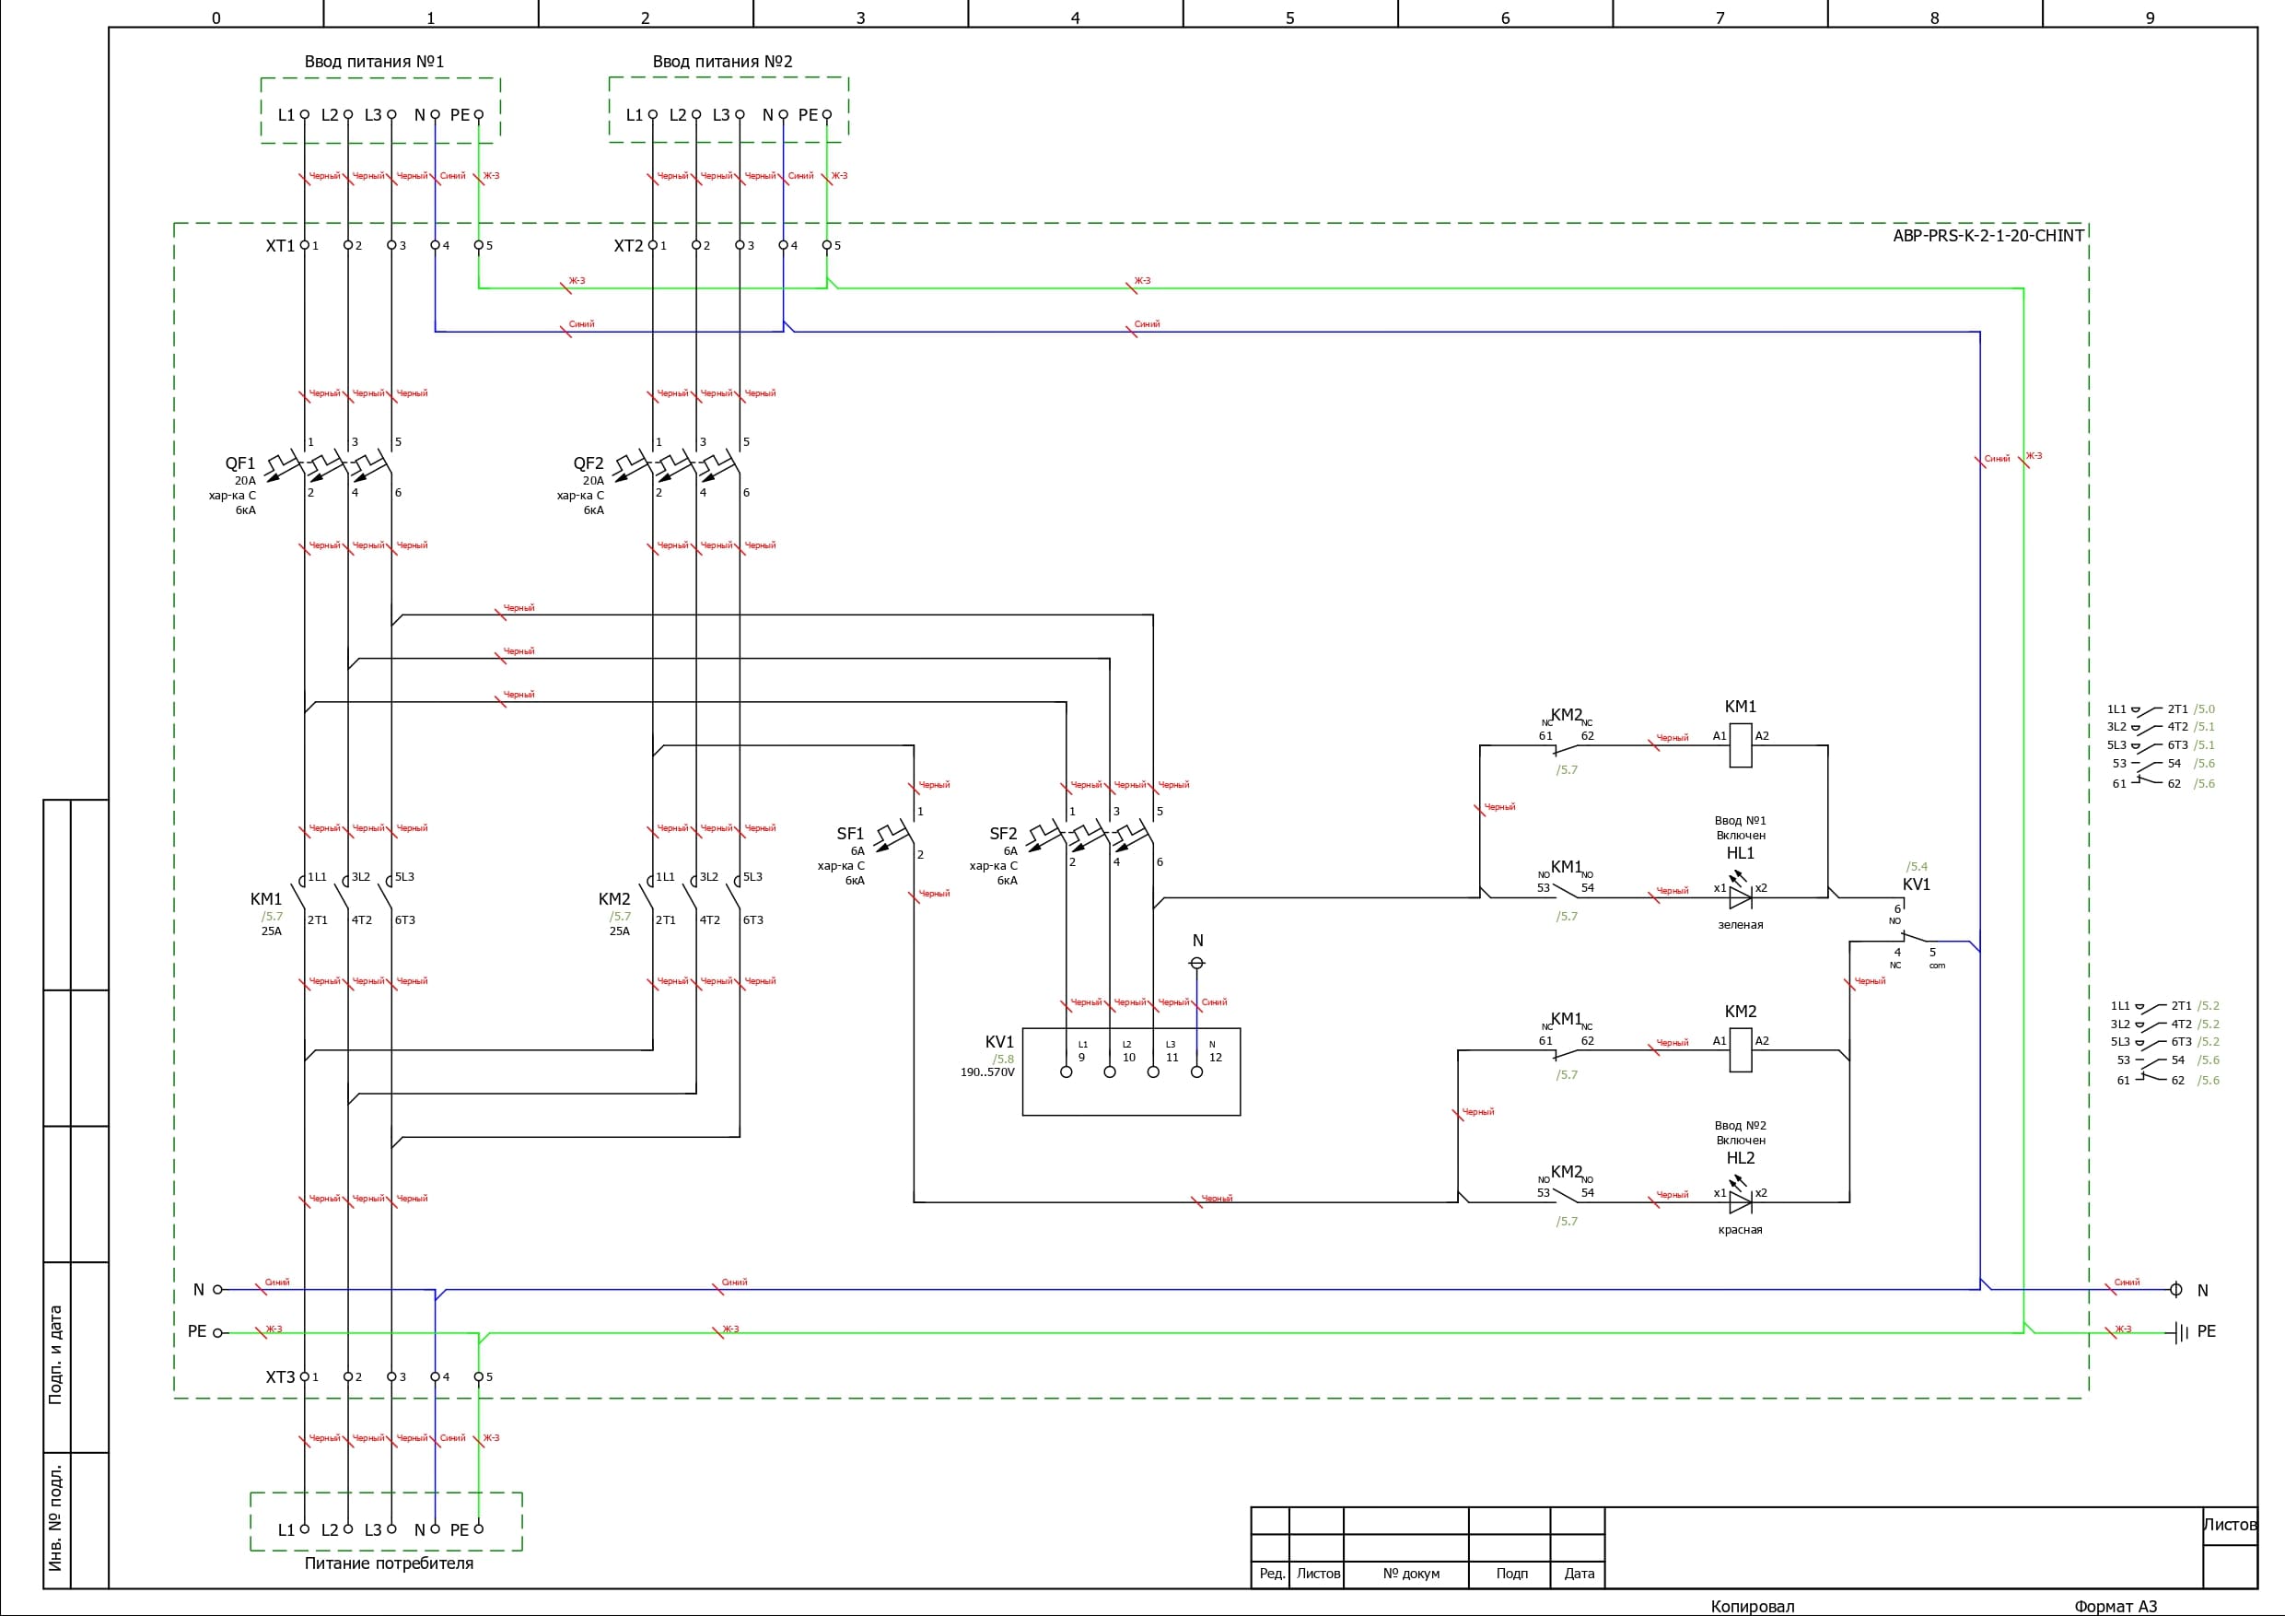This screenshot has height=1616, width=2285.
Task: Select 'Питание потребителя' output block label
Action: [388, 1563]
